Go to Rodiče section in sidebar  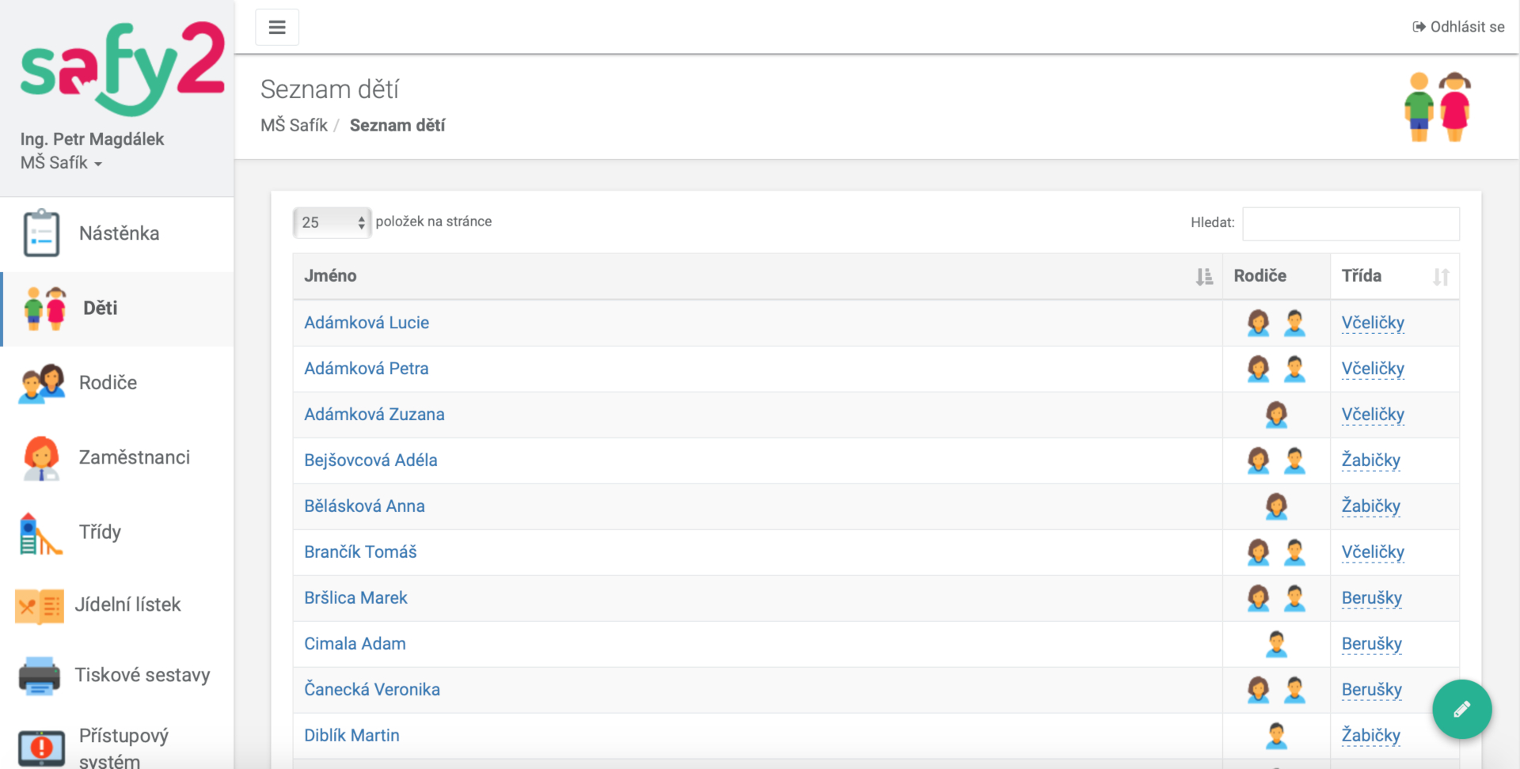point(108,383)
